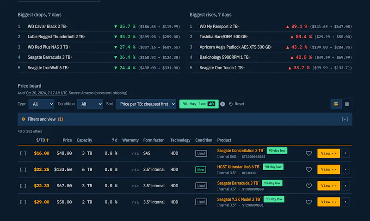The height and width of the screenshot is (221, 370).
Task: Open Seagate One Touch 1 TB rise entry
Action: click(222, 68)
